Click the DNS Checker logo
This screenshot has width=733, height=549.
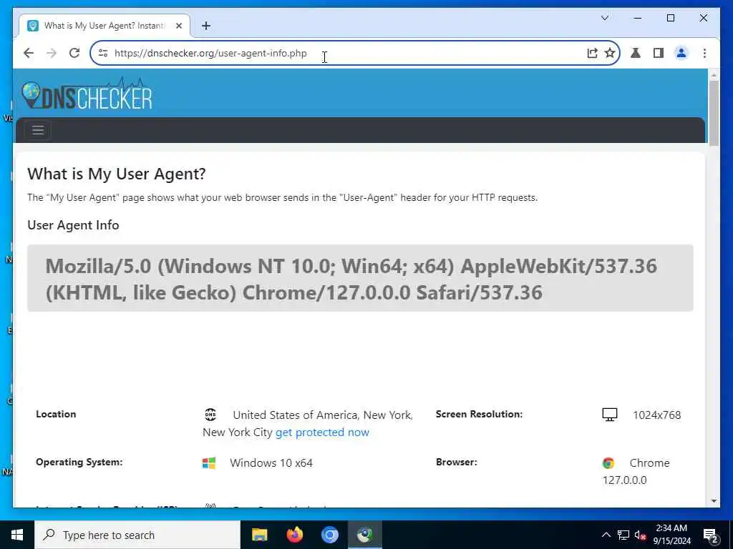coord(87,94)
